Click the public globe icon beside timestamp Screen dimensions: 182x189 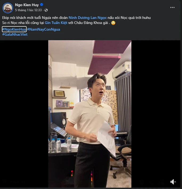click(44, 10)
